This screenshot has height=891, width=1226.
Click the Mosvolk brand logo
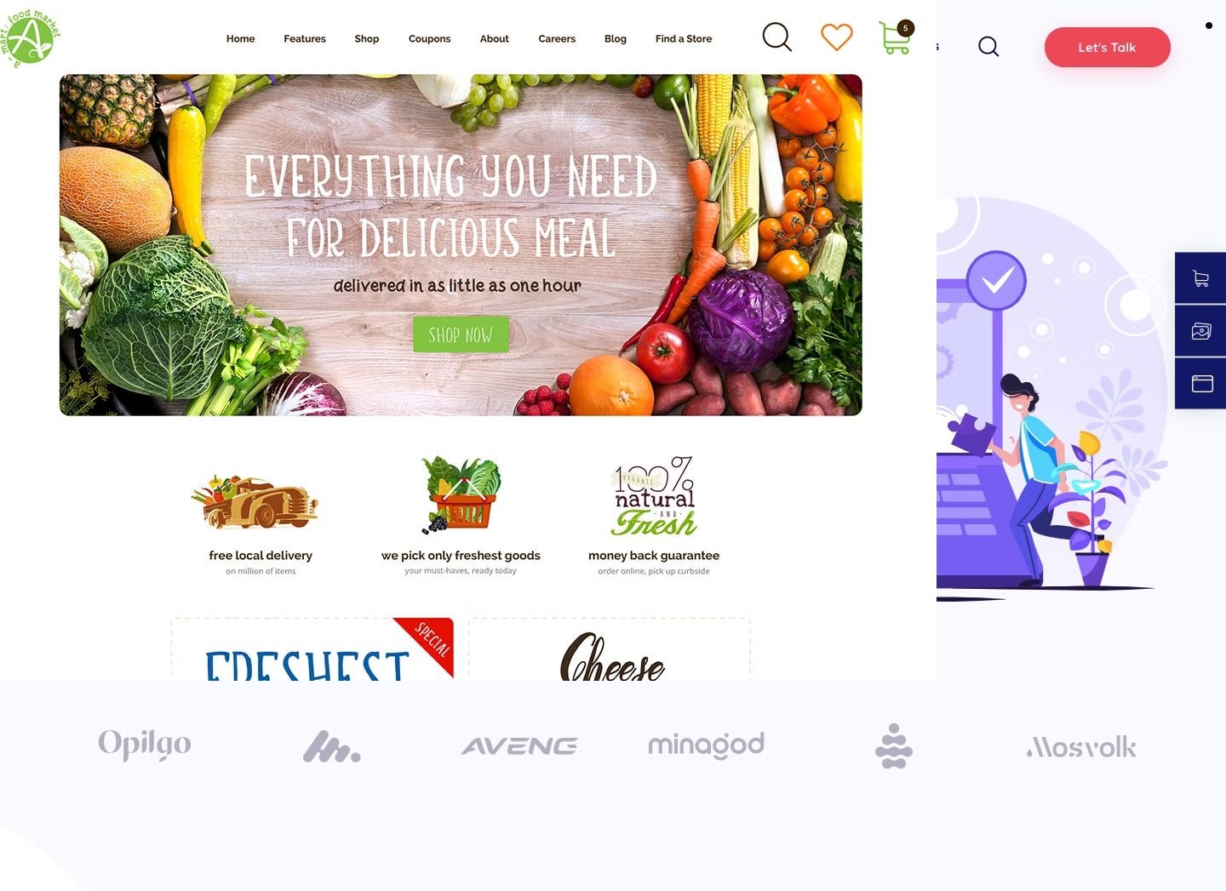1081,747
